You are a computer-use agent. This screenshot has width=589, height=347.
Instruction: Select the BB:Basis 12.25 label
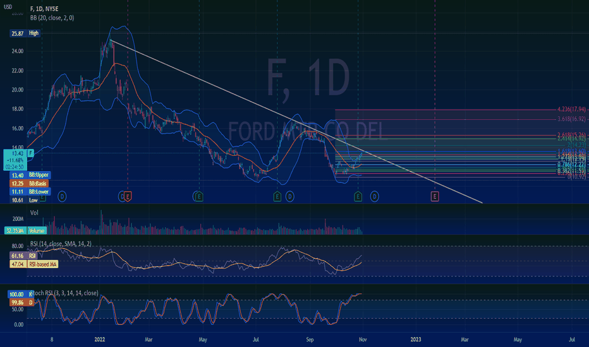point(29,184)
